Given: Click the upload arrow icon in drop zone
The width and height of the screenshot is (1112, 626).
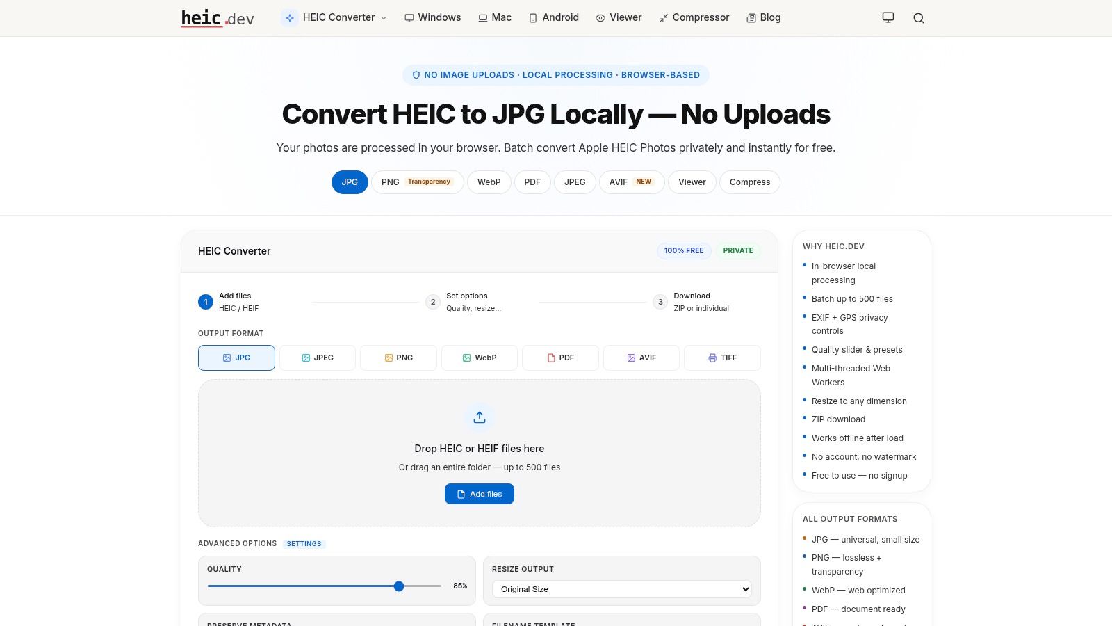Looking at the screenshot, I should click(x=480, y=417).
